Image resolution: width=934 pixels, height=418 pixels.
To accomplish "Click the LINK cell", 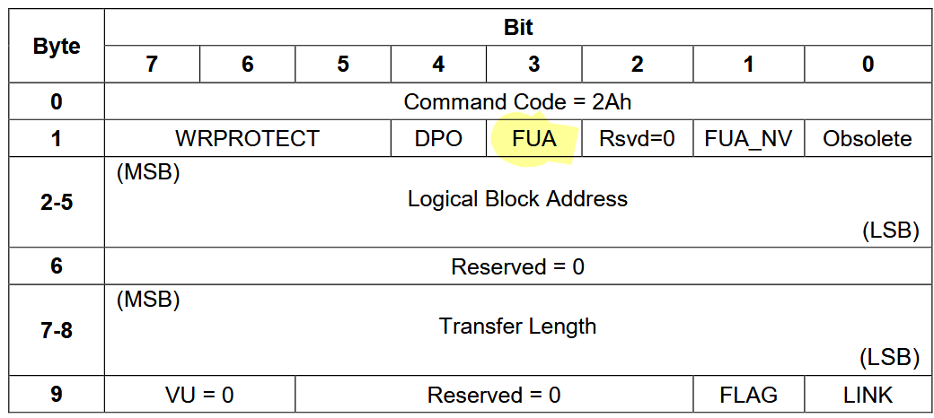I will 868,394.
